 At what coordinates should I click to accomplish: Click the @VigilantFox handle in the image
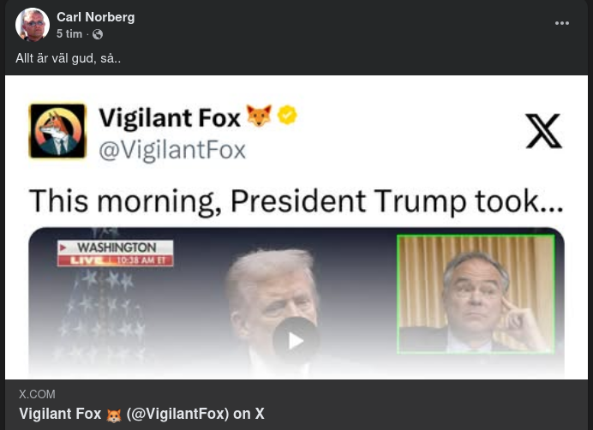click(x=171, y=151)
